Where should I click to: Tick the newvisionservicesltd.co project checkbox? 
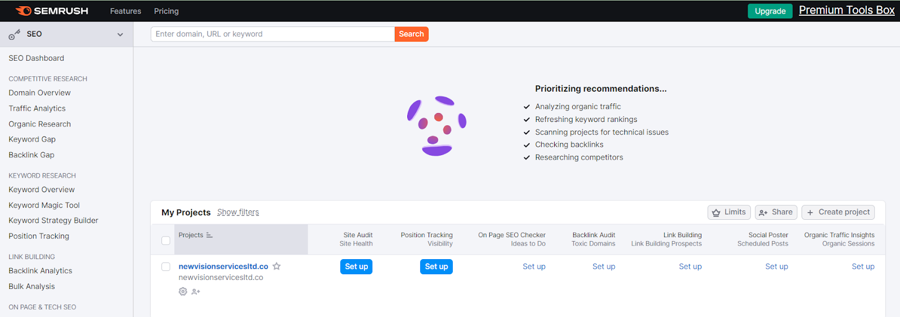[x=165, y=266]
